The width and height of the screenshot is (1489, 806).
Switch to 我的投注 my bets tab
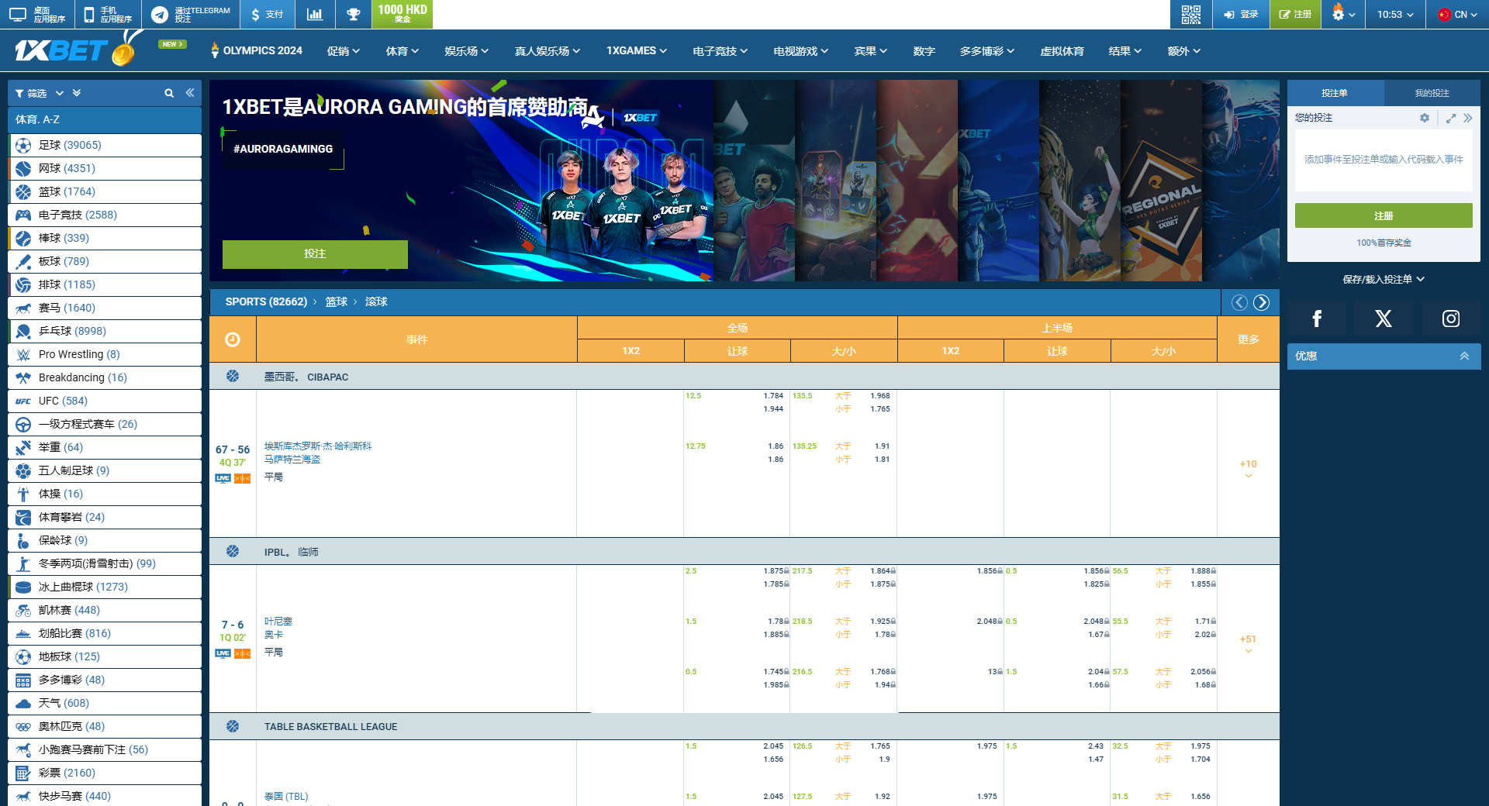(1432, 93)
